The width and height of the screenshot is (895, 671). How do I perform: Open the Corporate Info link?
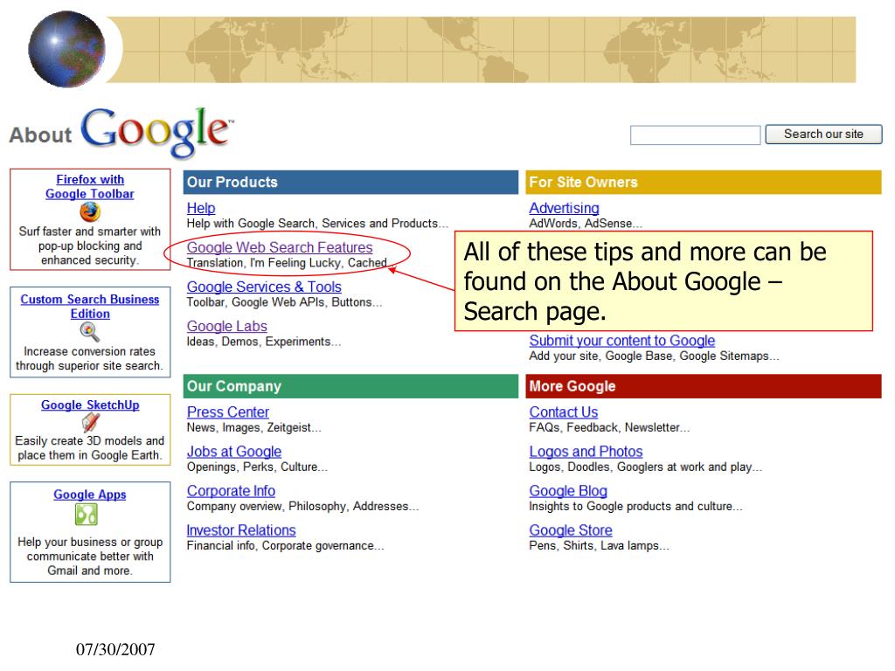point(231,491)
